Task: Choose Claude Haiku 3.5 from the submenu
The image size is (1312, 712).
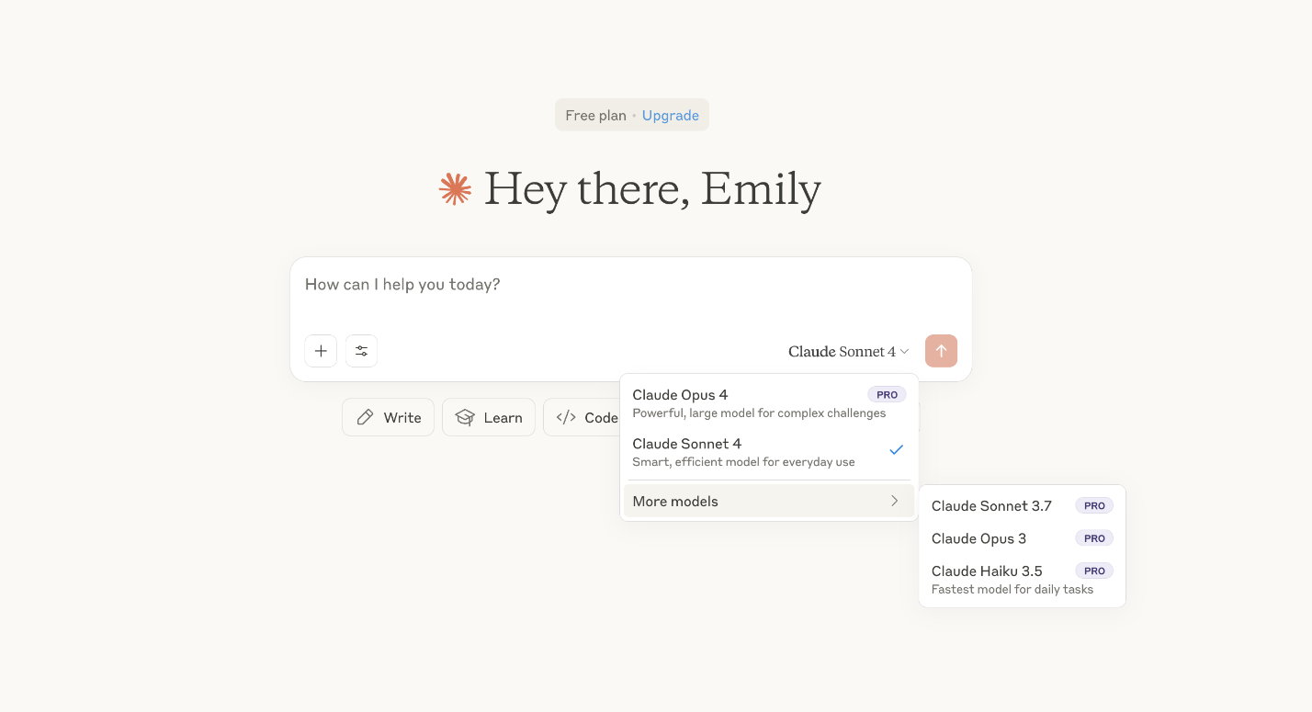Action: (1022, 579)
